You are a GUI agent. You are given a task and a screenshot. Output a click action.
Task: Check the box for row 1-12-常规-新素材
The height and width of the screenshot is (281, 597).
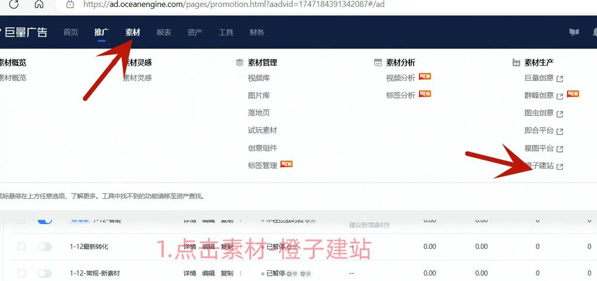point(21,274)
